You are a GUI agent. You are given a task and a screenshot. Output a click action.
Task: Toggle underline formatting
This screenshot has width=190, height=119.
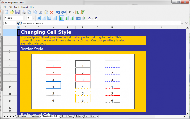(x=49, y=18)
